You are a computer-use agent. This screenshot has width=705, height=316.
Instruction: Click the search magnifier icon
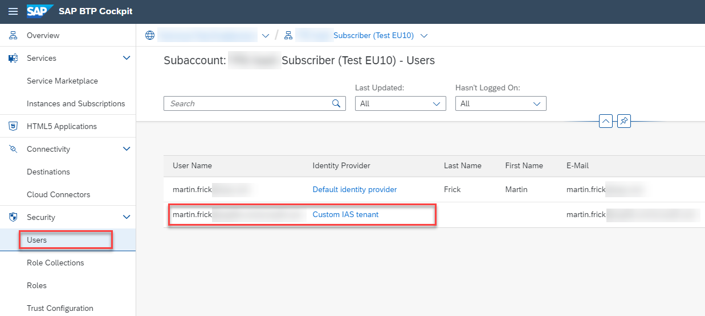(336, 103)
